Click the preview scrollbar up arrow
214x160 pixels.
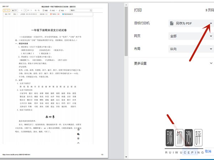pyautogui.click(x=126, y=5)
